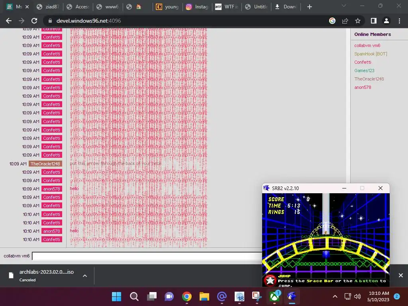Select Games123 in Online Members

[364, 71]
